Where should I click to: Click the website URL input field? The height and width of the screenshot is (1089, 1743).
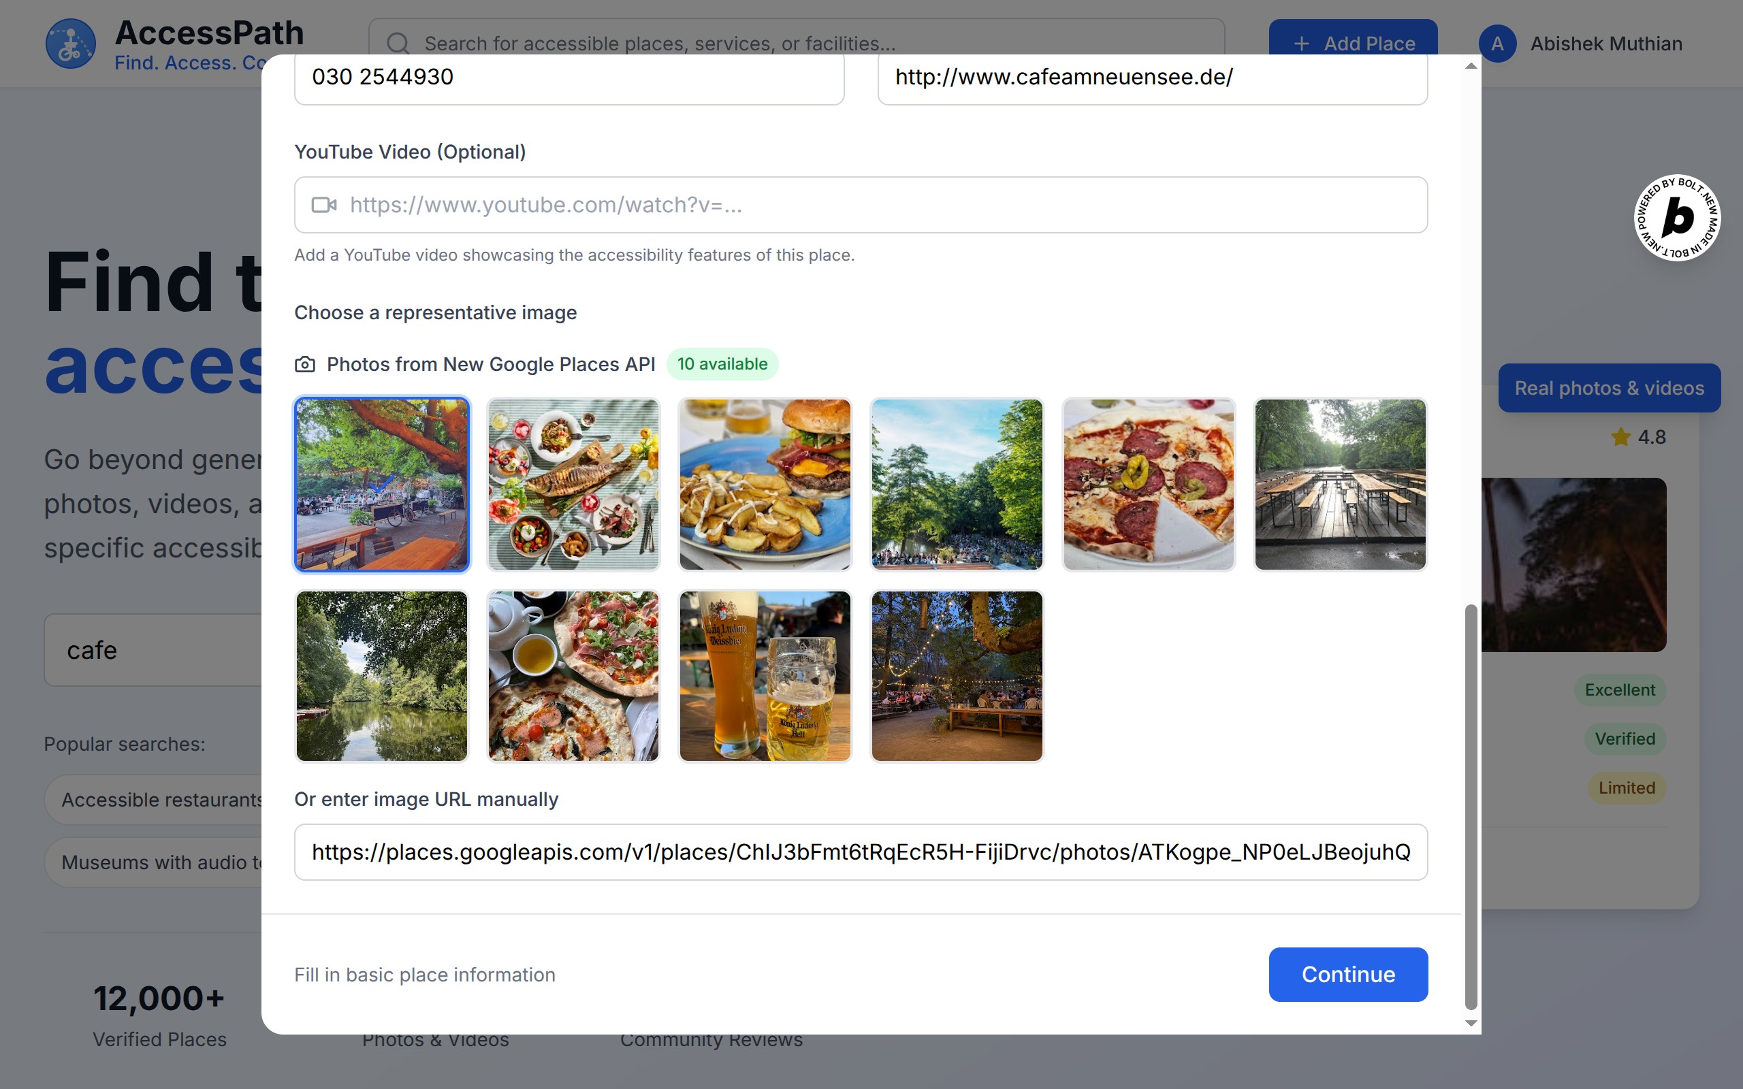click(x=1152, y=78)
